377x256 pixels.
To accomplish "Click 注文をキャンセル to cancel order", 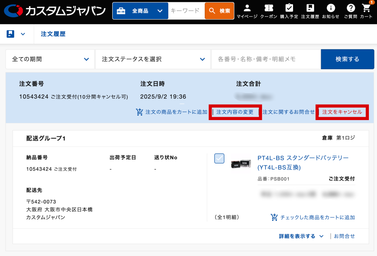I will point(342,112).
